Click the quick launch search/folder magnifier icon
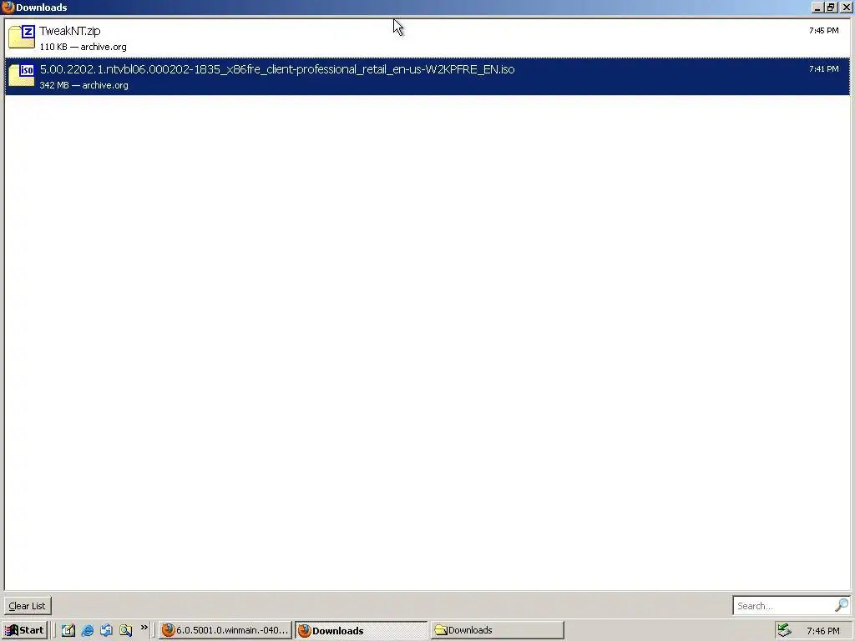855x641 pixels. 125,630
